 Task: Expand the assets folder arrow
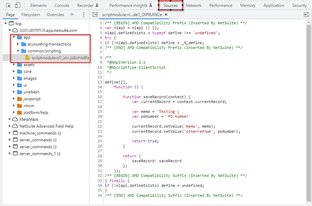click(14, 64)
